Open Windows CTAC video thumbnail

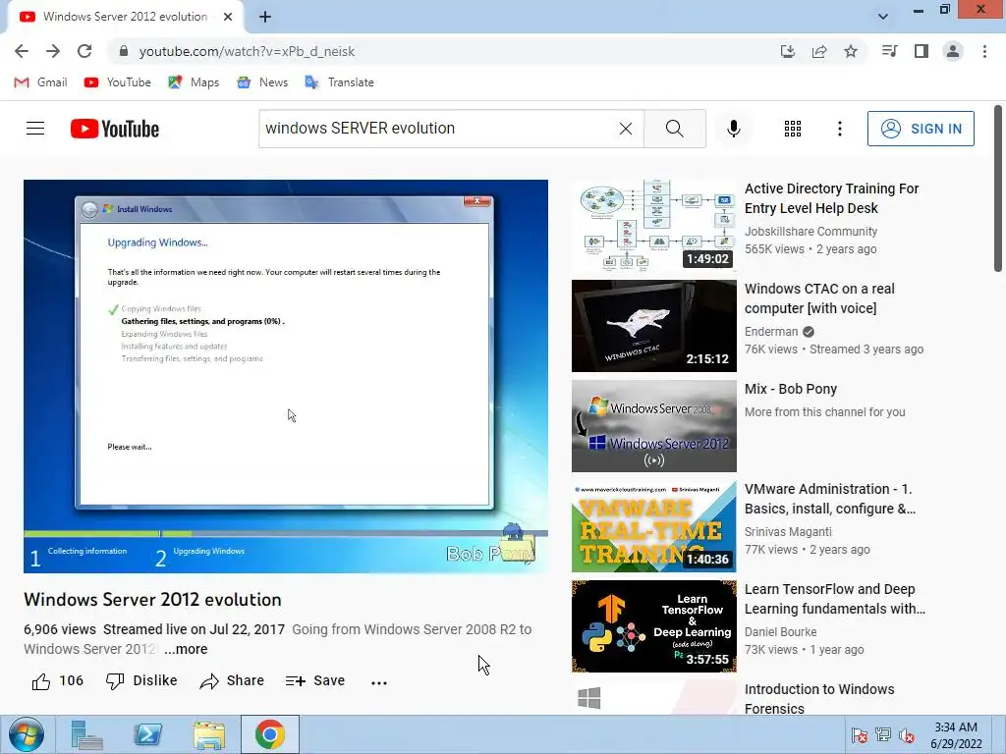click(653, 326)
